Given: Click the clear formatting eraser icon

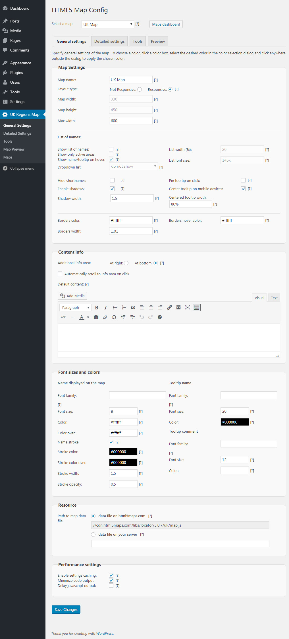Looking at the screenshot, I should pyautogui.click(x=105, y=317).
